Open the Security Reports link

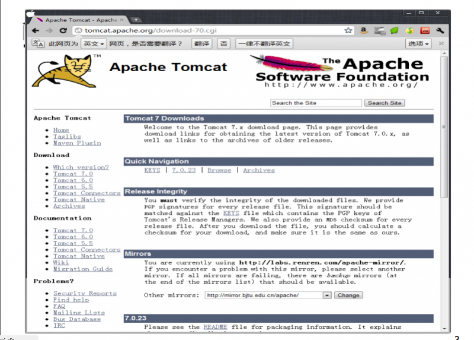tap(85, 293)
